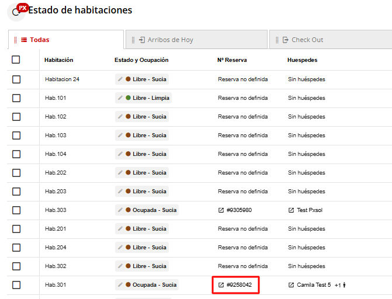Click pencil icon in Hab.303 status
This screenshot has width=392, height=299.
click(120, 210)
